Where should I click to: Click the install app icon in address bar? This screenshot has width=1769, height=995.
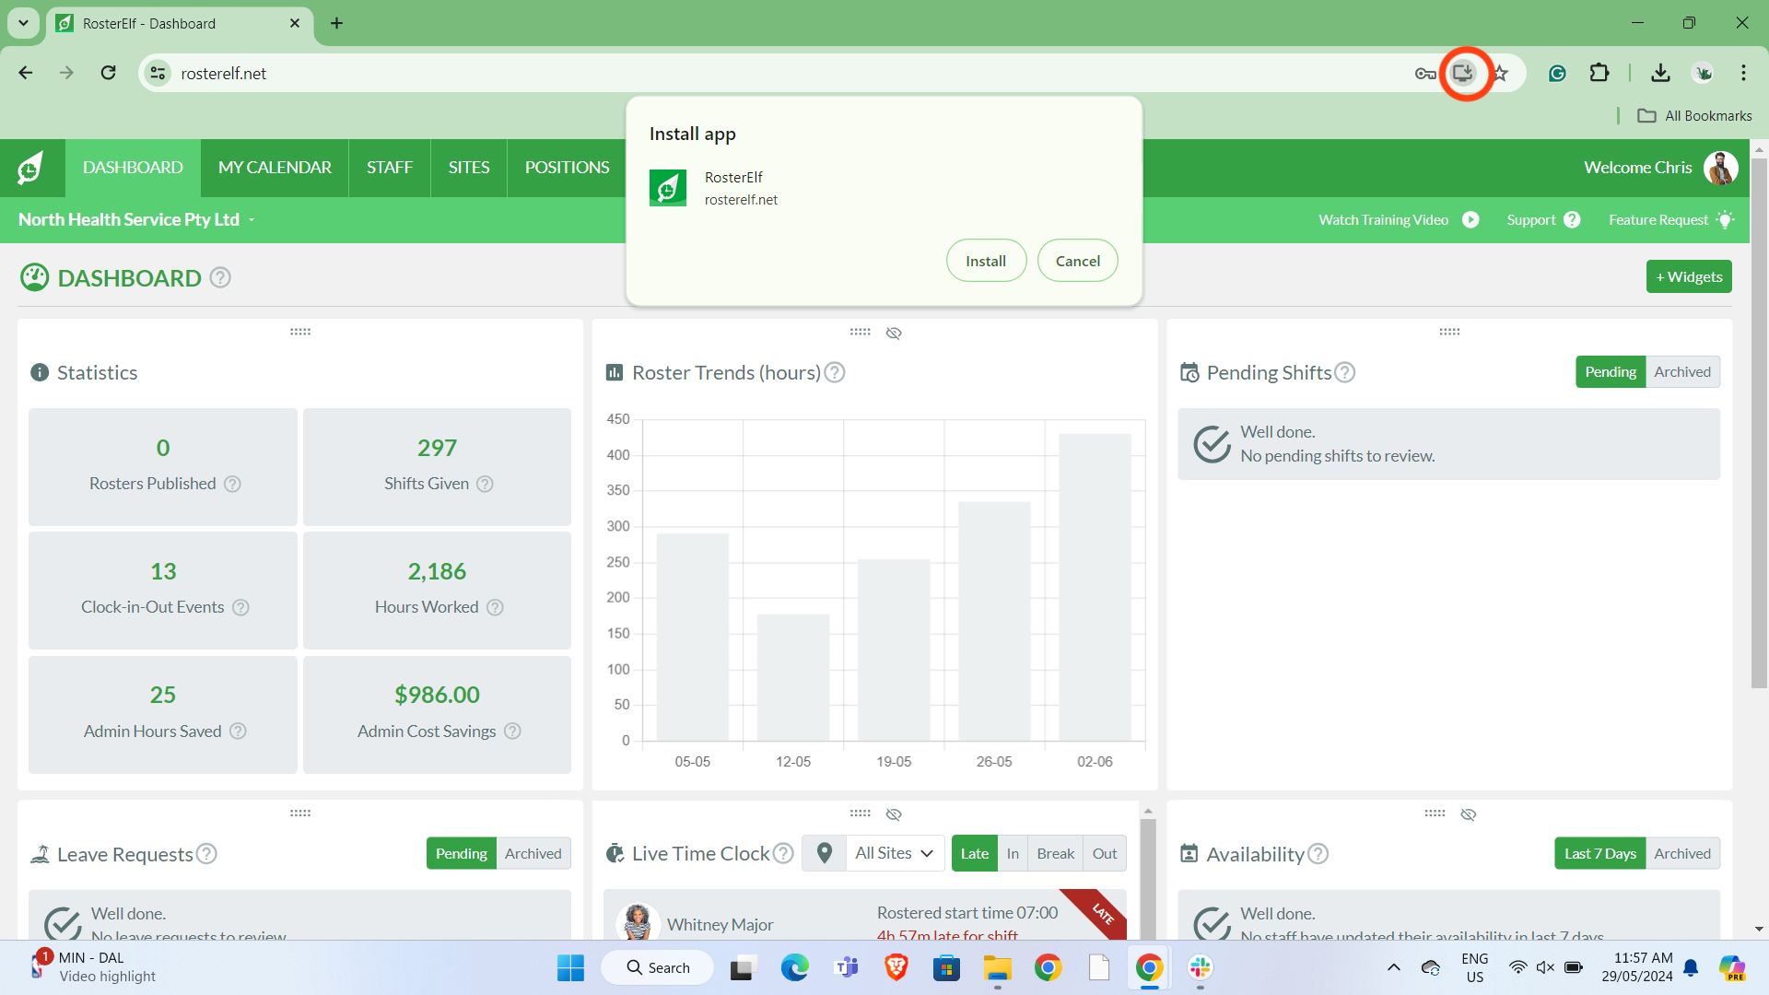[1463, 73]
